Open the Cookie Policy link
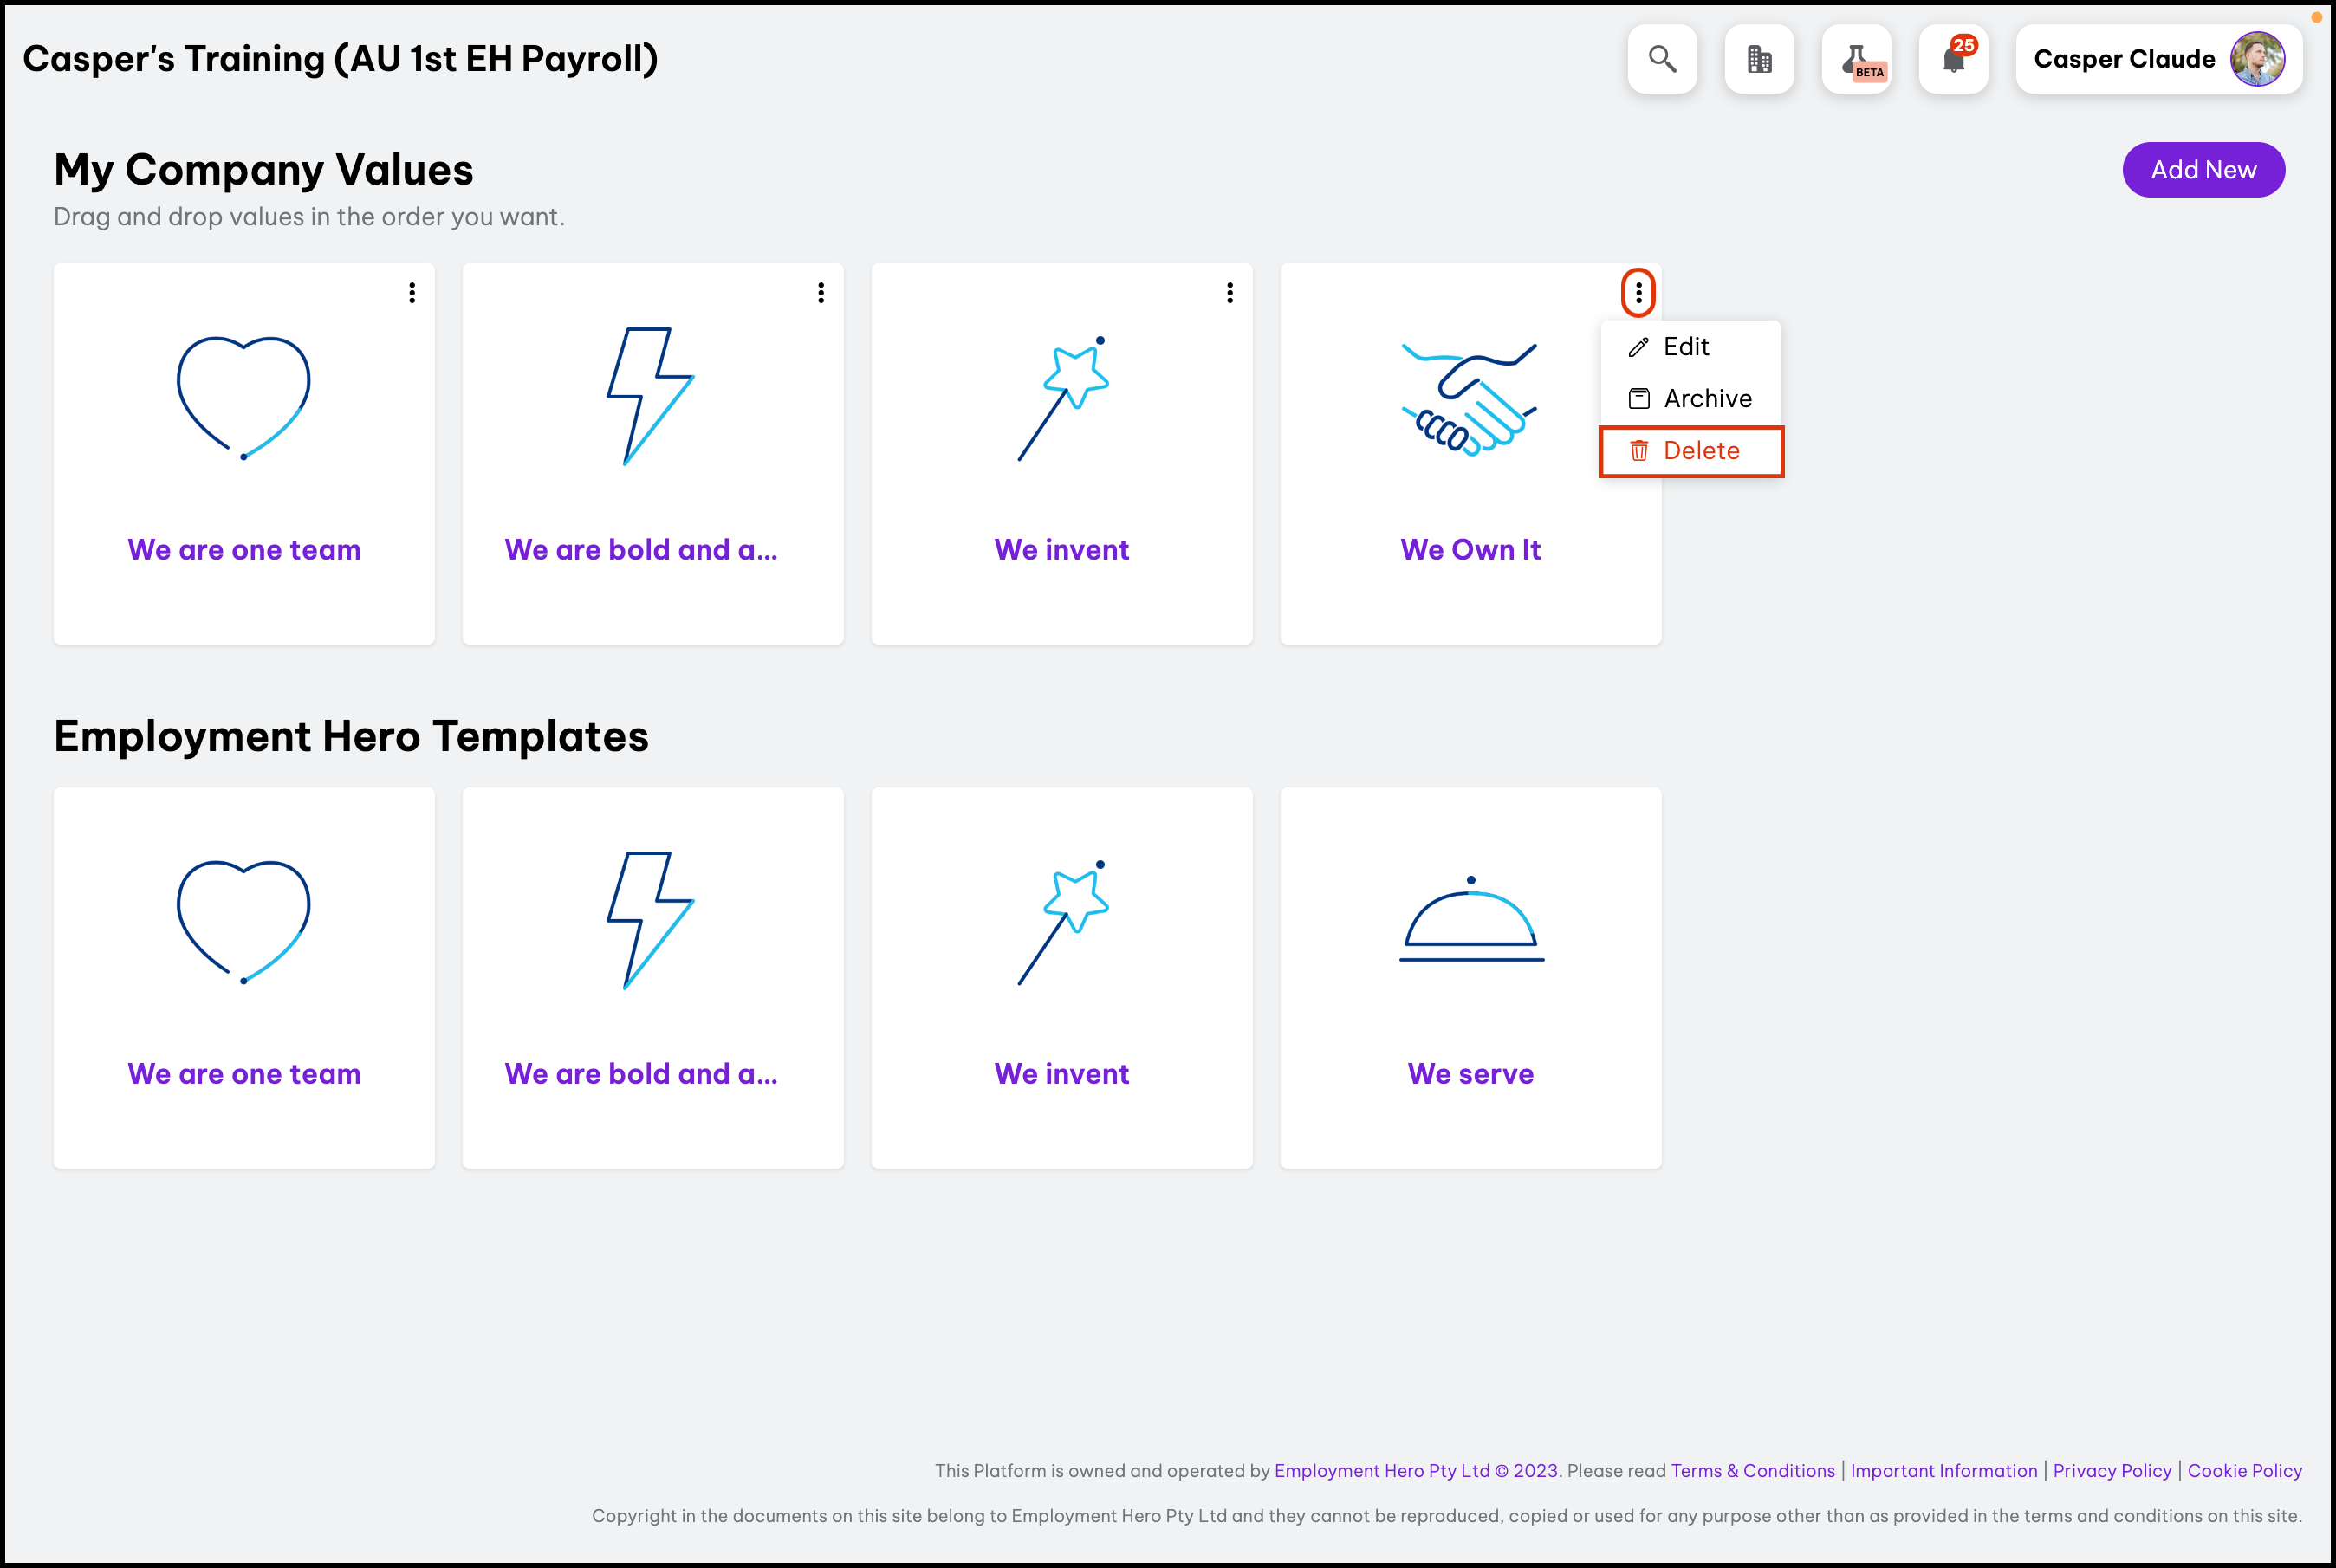 click(x=2244, y=1470)
